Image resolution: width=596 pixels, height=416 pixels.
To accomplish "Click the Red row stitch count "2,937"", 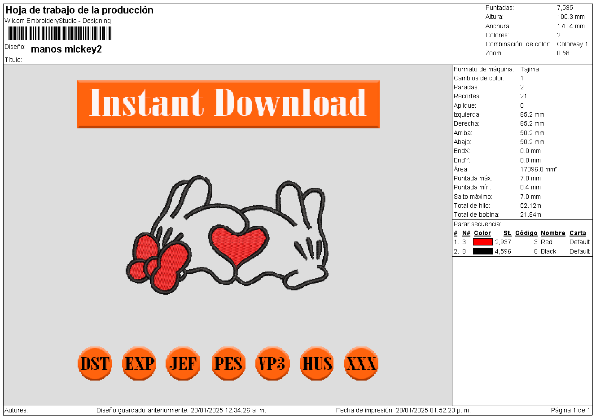I will click(503, 242).
